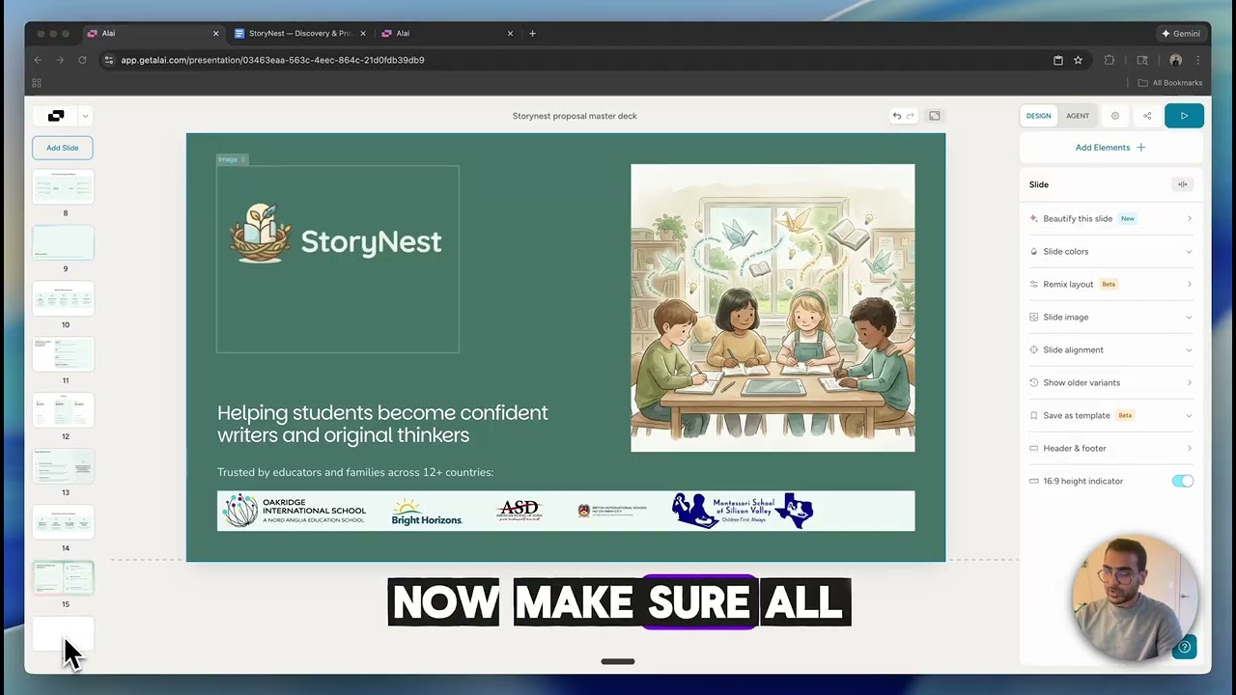This screenshot has width=1236, height=695.
Task: Click the 'Storynest proposal master deck' title
Action: coord(575,116)
